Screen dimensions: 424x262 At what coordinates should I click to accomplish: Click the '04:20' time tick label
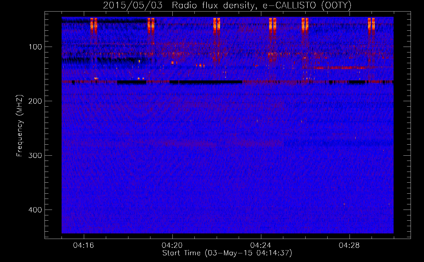172,245
